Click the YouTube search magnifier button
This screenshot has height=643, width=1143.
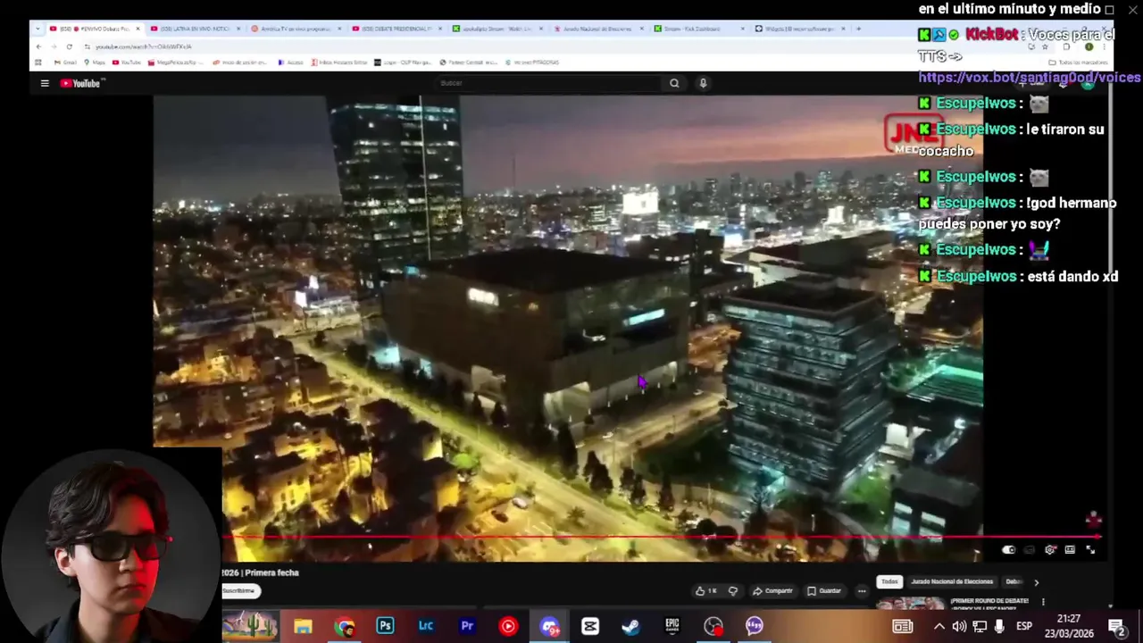[x=674, y=83]
